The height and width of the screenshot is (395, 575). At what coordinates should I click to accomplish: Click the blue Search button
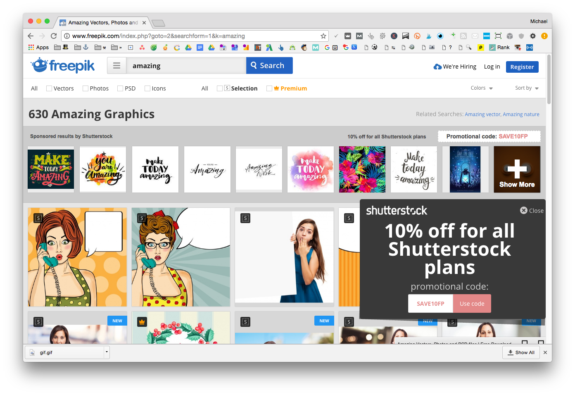pos(269,66)
